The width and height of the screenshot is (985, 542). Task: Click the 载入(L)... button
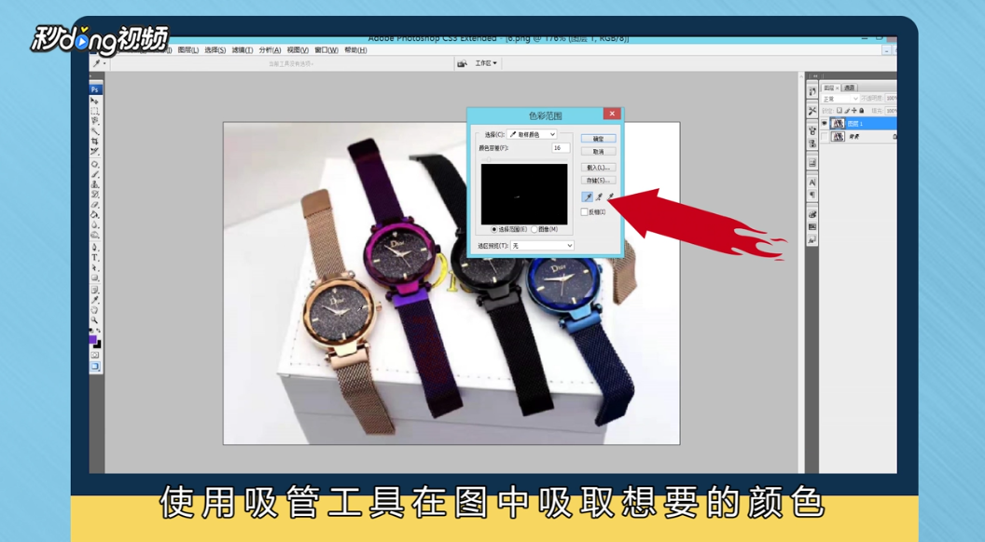pyautogui.click(x=599, y=168)
